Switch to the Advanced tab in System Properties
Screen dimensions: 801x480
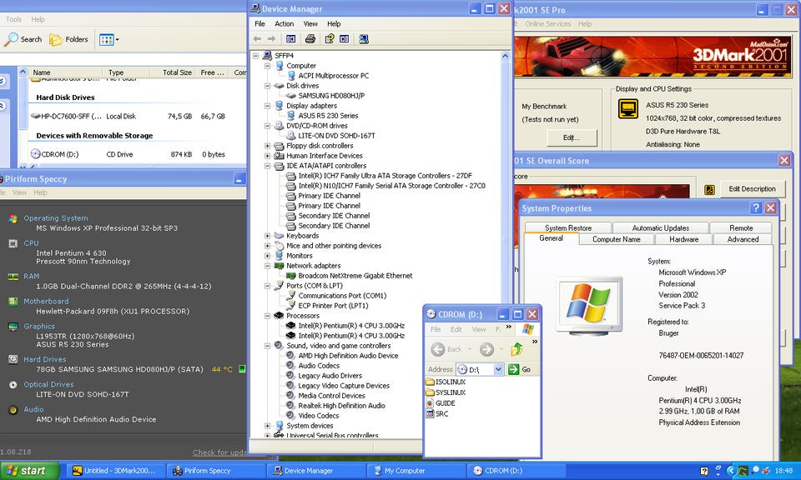coord(743,239)
